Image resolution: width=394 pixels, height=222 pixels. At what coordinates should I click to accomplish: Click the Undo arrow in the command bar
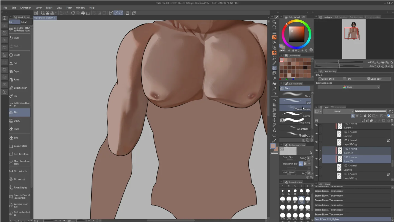(62, 13)
